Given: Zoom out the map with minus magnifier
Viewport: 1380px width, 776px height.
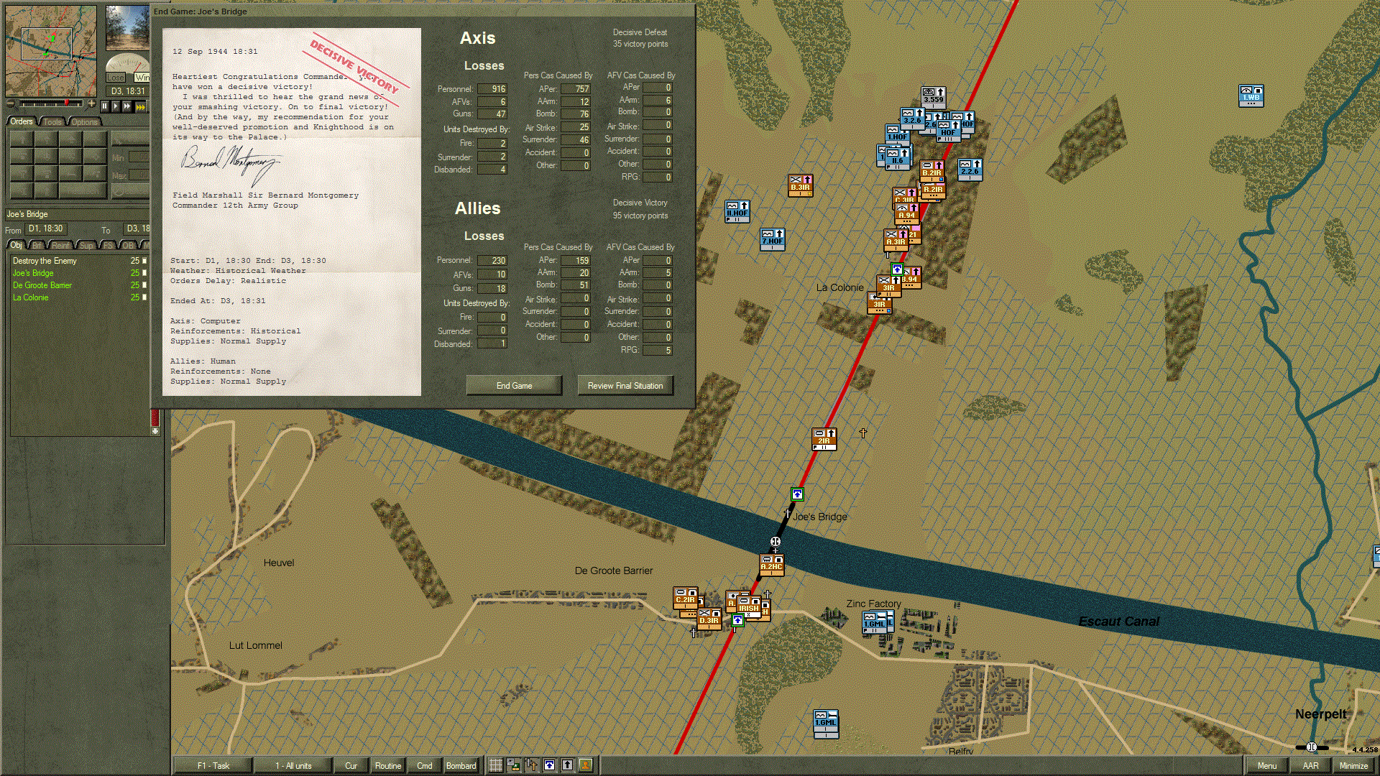Looking at the screenshot, I should (11, 104).
